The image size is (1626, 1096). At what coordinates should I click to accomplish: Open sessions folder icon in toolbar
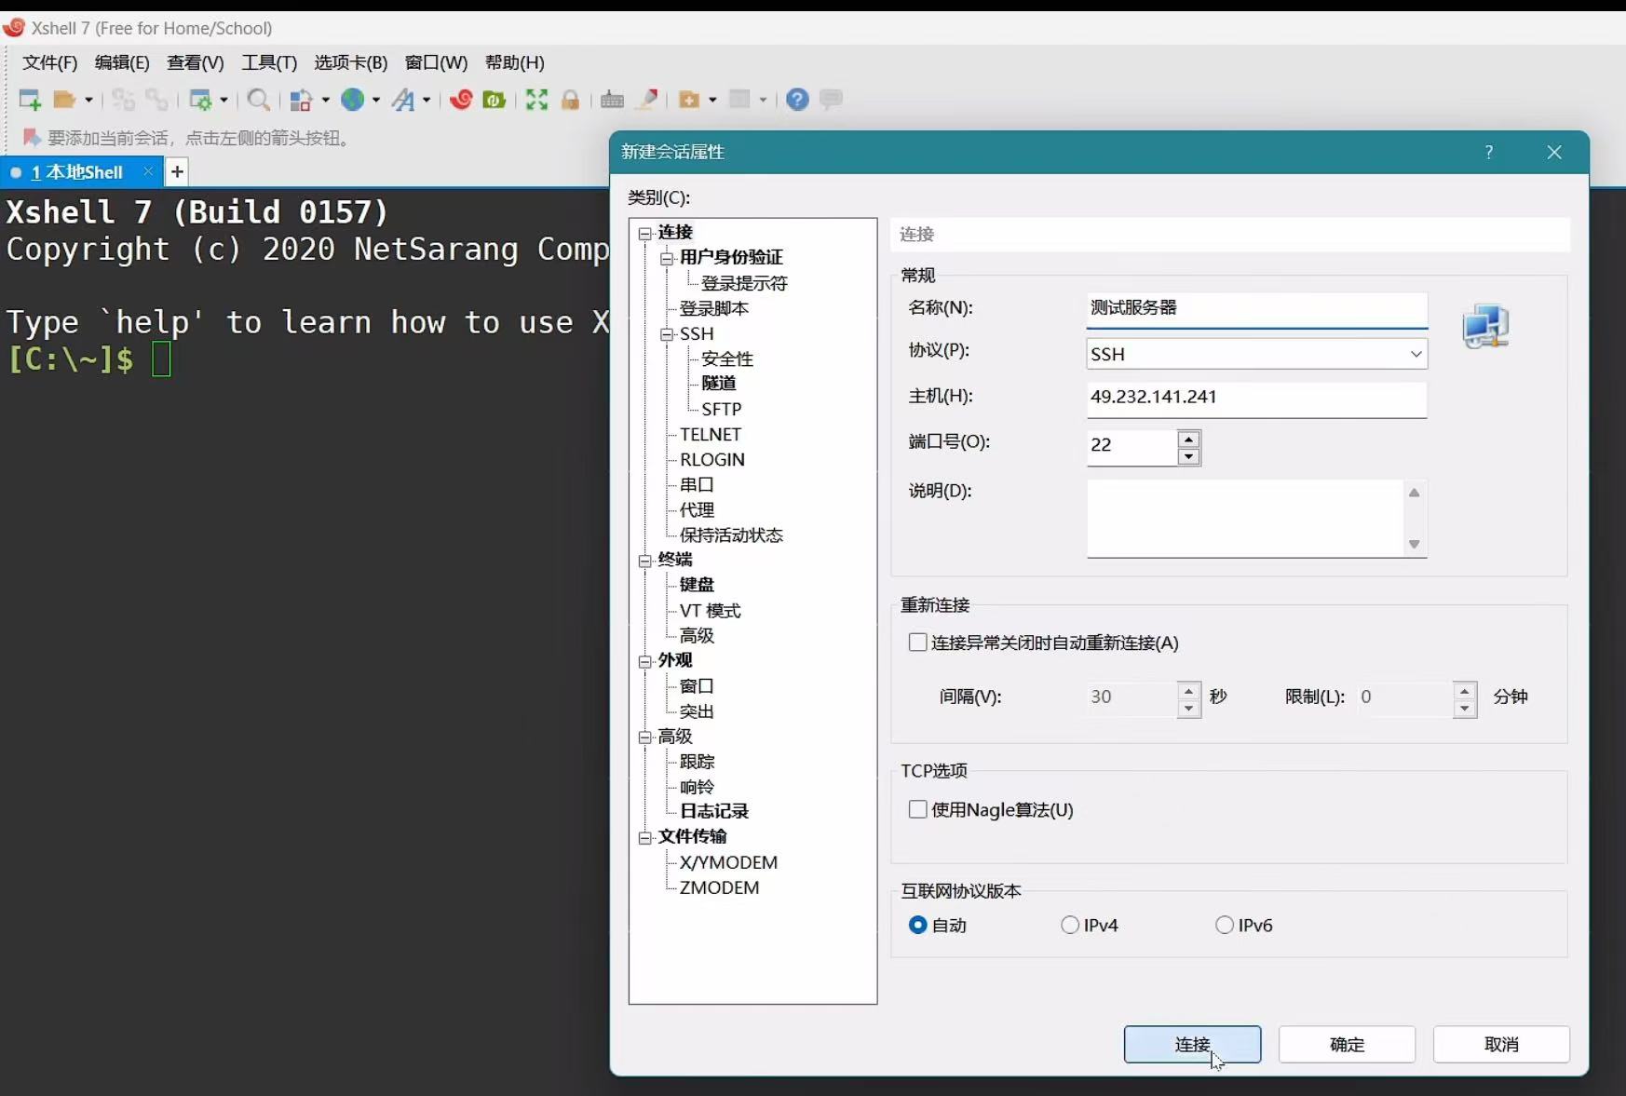click(64, 100)
